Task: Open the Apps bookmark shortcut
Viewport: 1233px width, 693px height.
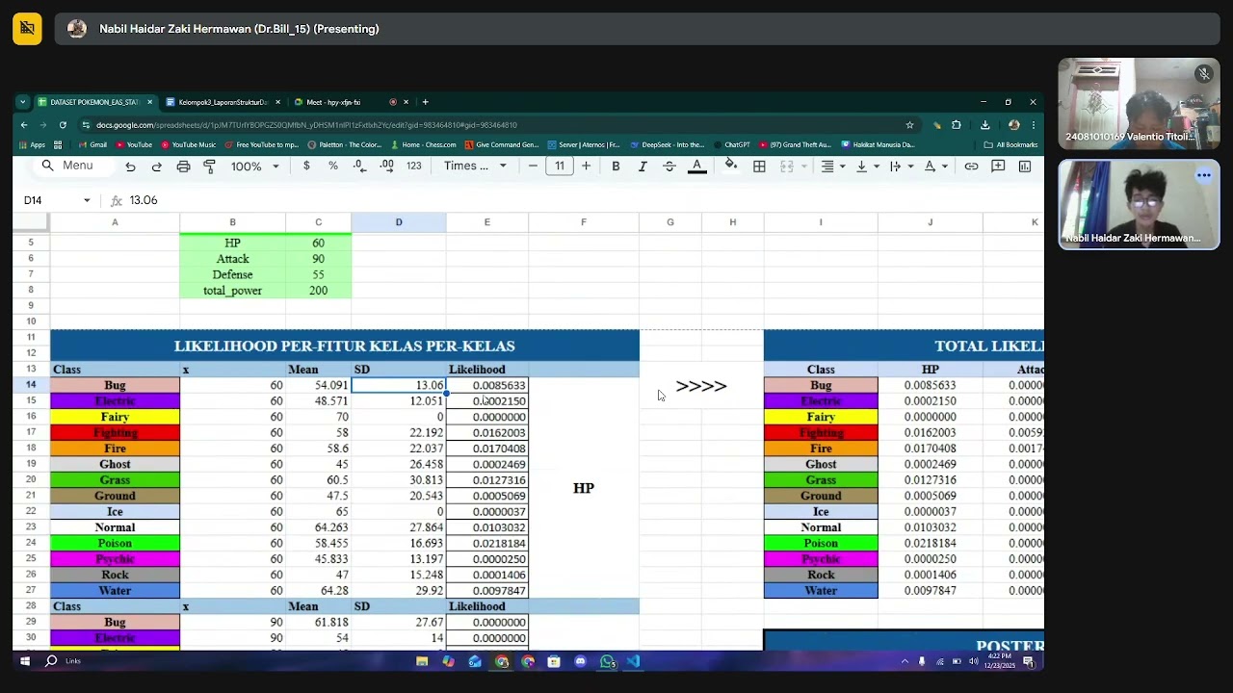Action: pos(32,145)
